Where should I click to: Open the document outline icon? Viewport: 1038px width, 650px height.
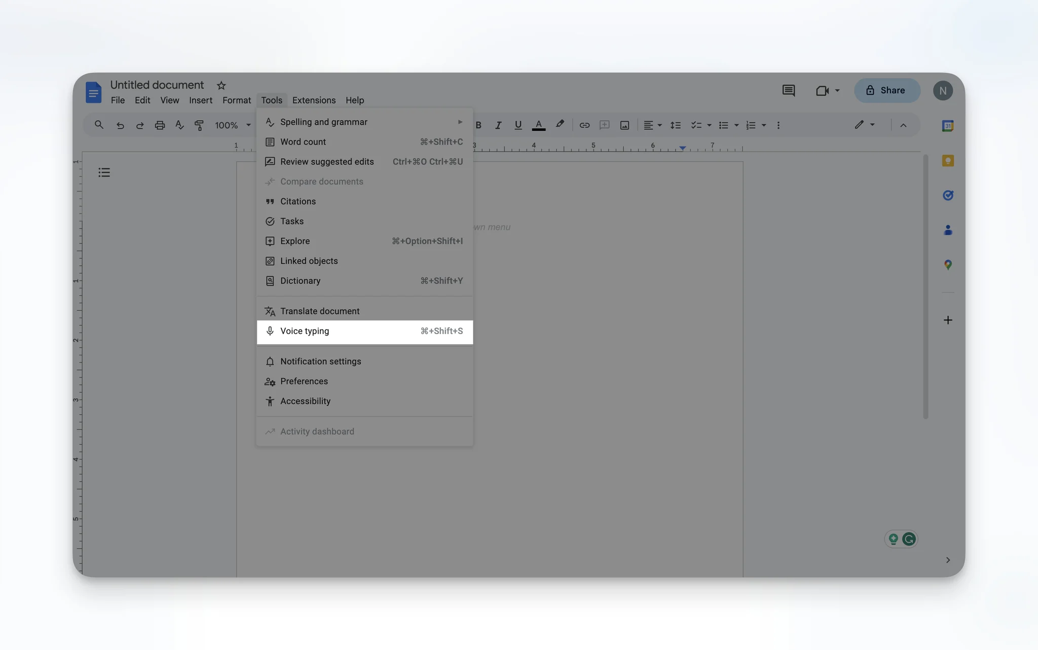[104, 173]
